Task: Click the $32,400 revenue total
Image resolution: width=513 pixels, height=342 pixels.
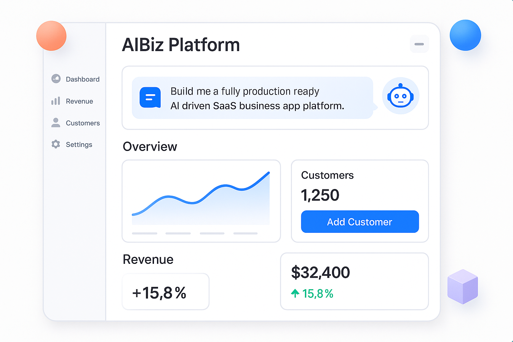Action: pyautogui.click(x=320, y=272)
